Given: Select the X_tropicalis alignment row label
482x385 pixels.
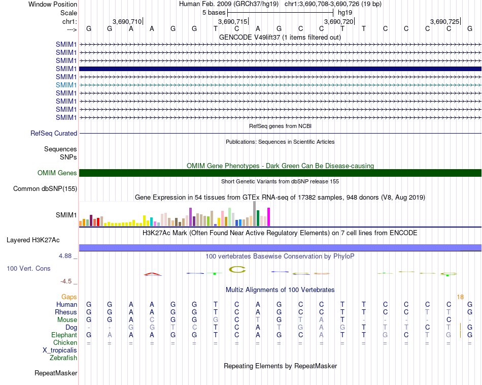Looking at the screenshot, I should pos(60,350).
